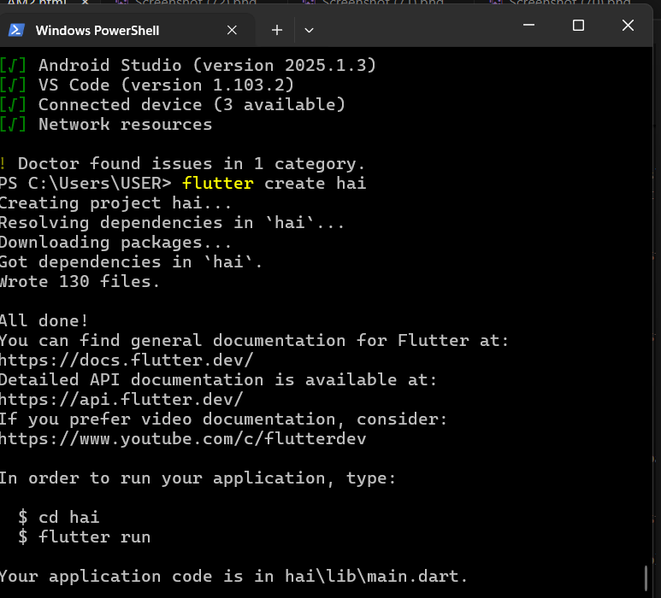The height and width of the screenshot is (598, 661).
Task: Close the Windows PowerShell tab
Action: [232, 30]
